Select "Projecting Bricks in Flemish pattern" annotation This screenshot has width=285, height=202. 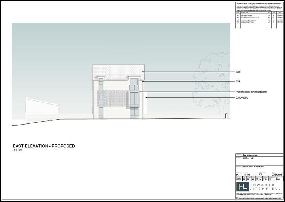tap(251, 92)
